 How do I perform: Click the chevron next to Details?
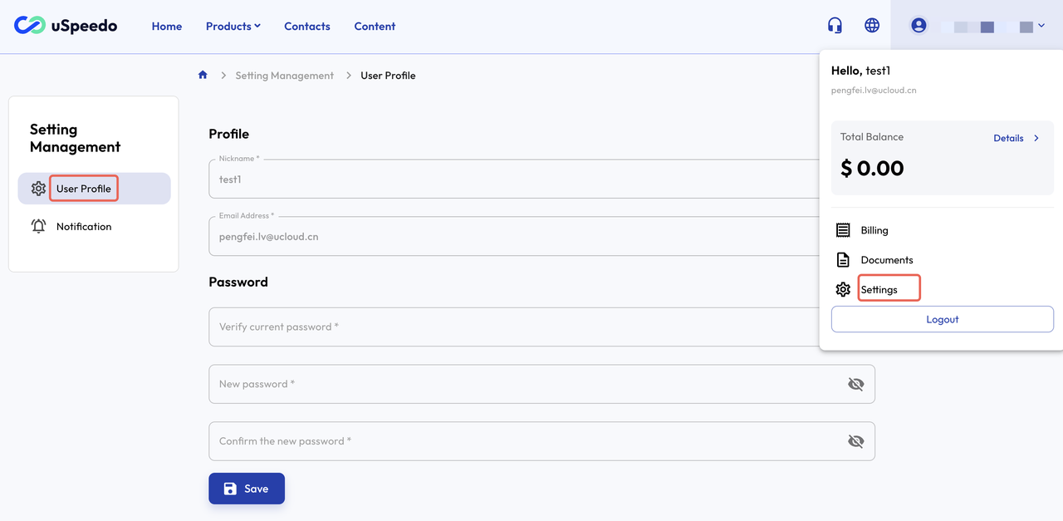coord(1035,138)
